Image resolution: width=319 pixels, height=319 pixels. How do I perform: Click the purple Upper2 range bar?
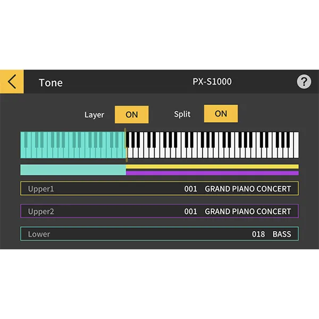pos(212,173)
